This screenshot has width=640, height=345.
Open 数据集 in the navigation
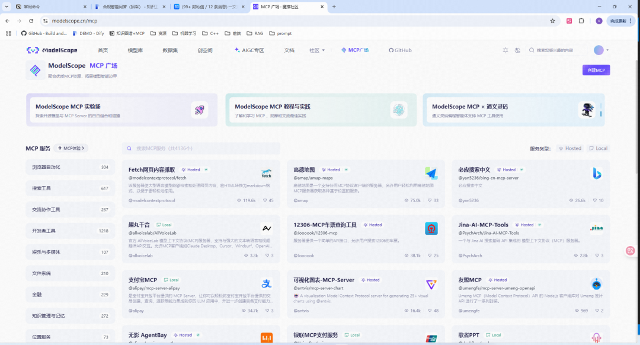(170, 50)
